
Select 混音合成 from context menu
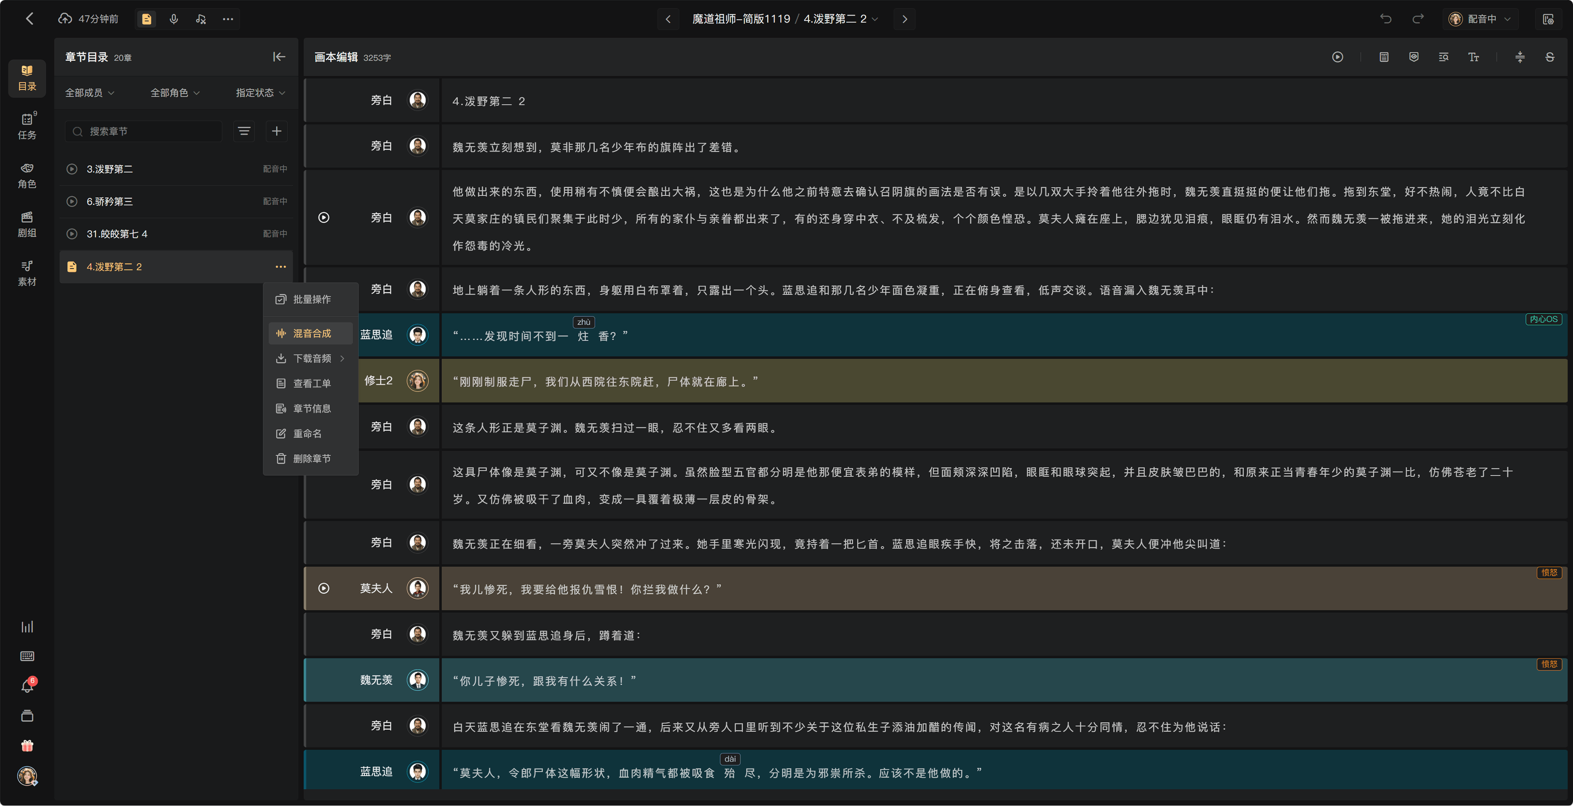(x=311, y=333)
